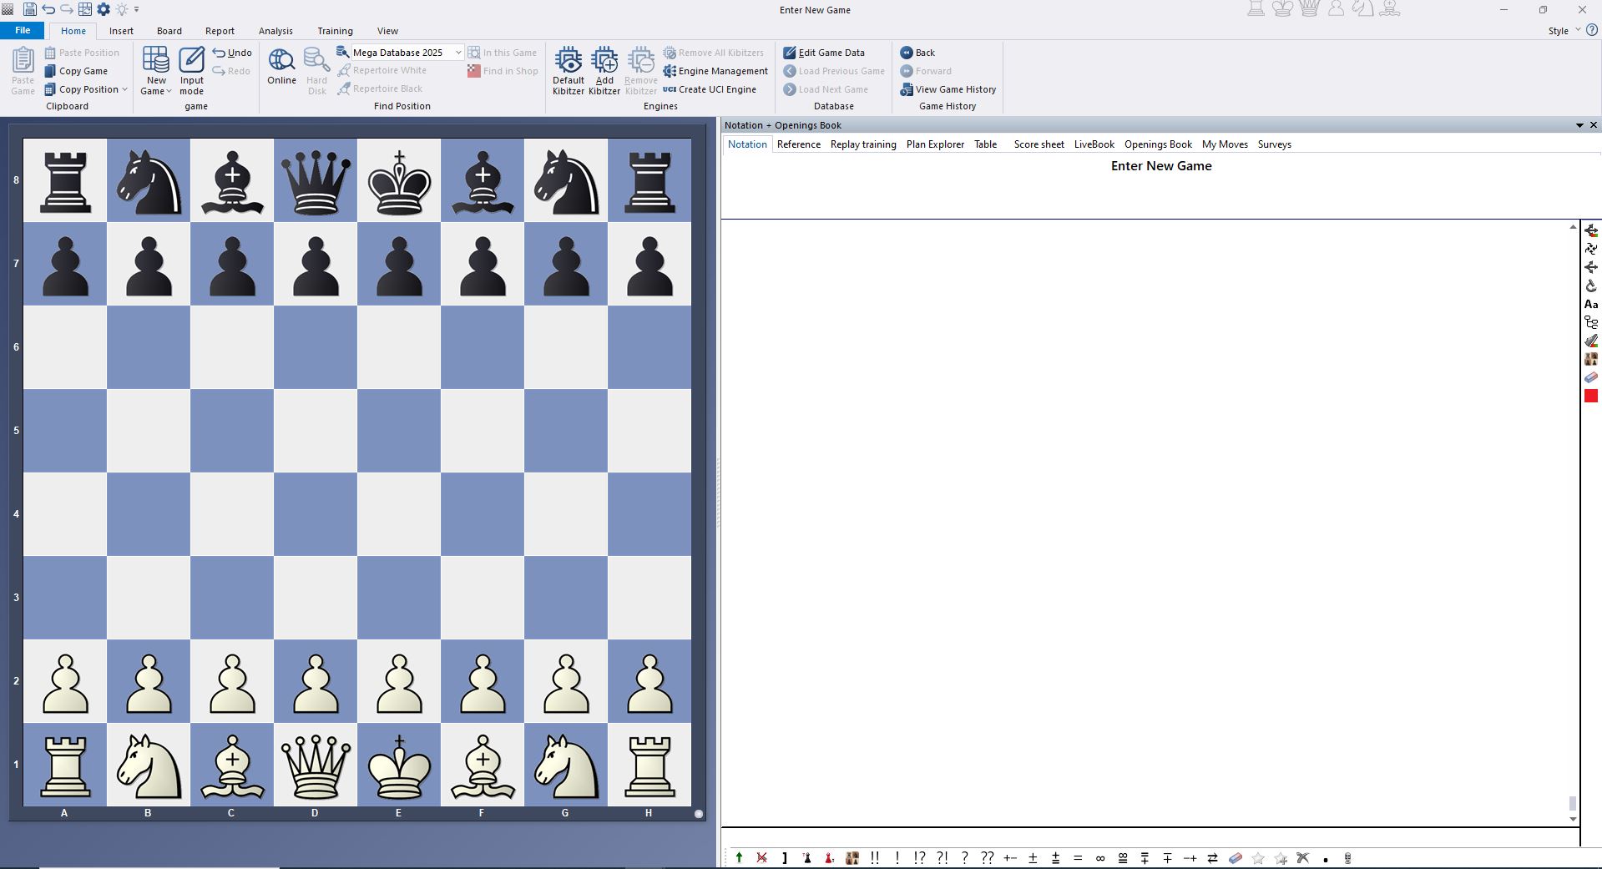Click the Add Kibitzer icon
Viewport: 1602px width, 869px height.
(604, 62)
